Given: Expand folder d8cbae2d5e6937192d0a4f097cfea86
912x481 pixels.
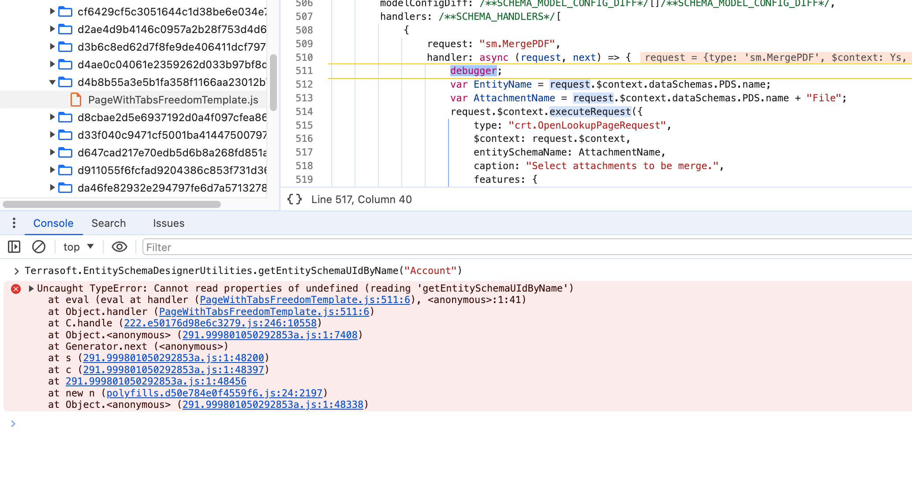Looking at the screenshot, I should tap(52, 117).
